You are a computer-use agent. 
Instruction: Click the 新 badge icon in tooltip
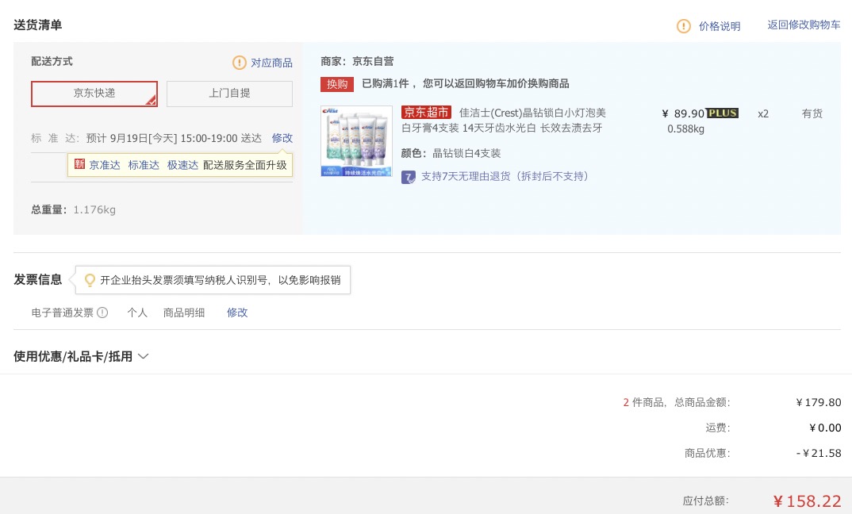[x=80, y=163]
